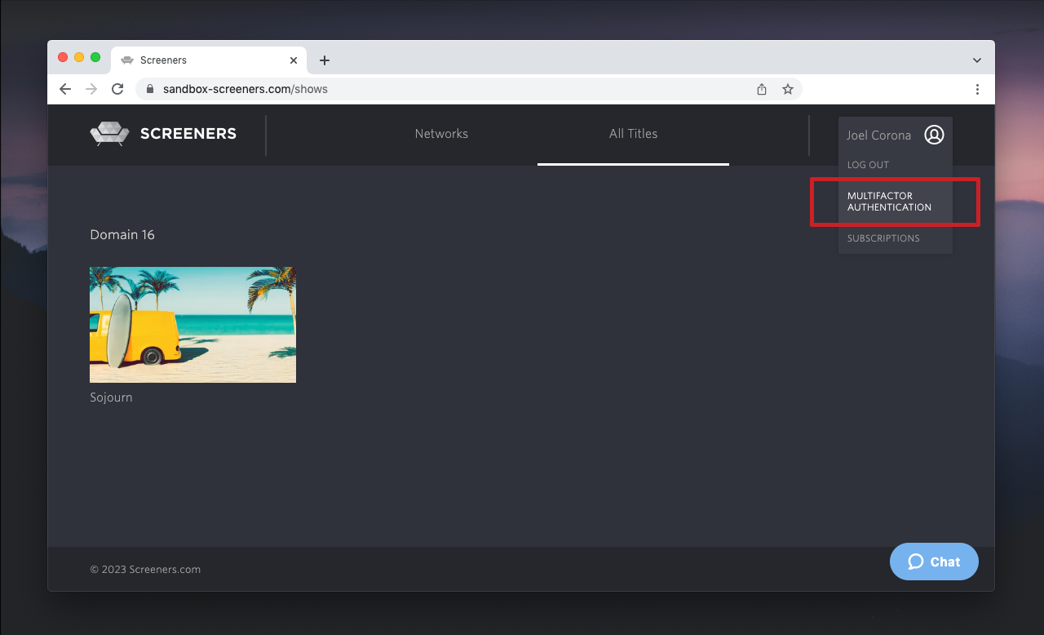The height and width of the screenshot is (635, 1044).
Task: Expand the tab overview chevron
Action: click(x=976, y=60)
